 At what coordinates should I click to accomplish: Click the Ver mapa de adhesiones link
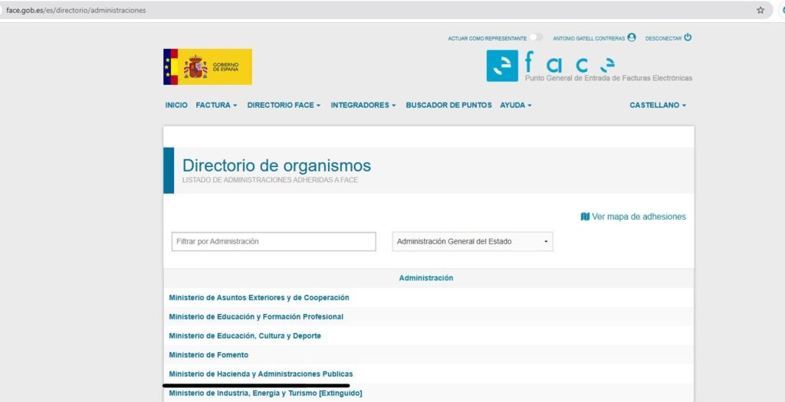639,217
